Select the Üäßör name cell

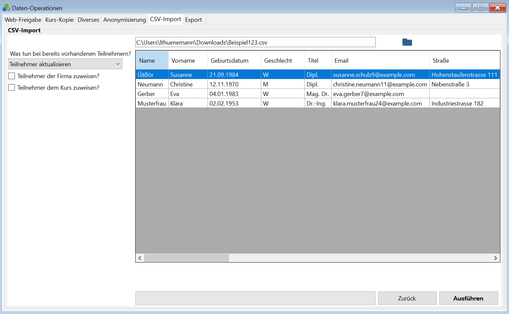coord(152,75)
